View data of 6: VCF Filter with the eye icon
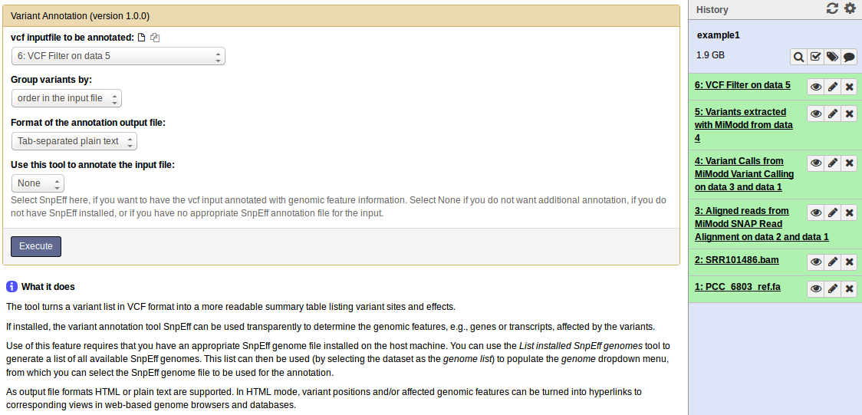The height and width of the screenshot is (415, 862). (816, 87)
